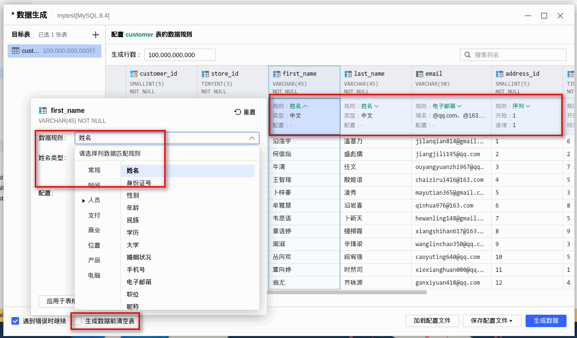Open the 数据规则 dropdown chevron

(252, 138)
